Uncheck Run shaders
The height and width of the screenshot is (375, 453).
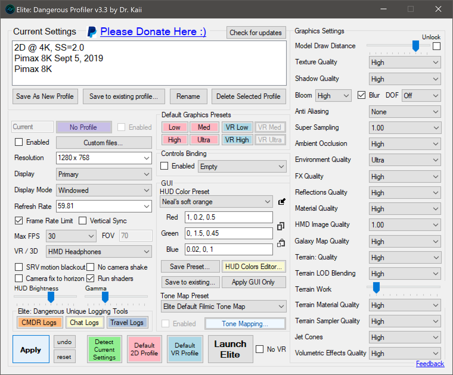point(90,278)
